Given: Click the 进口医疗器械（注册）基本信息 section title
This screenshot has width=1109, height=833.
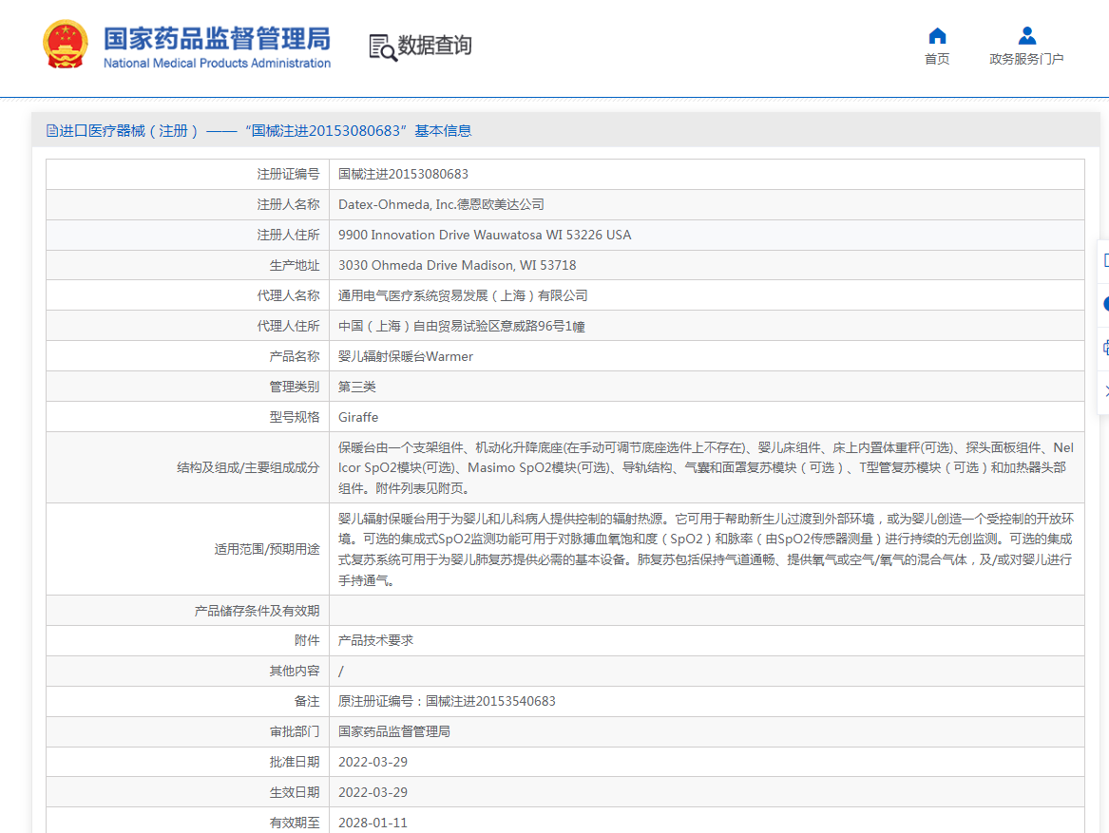Looking at the screenshot, I should pyautogui.click(x=258, y=131).
